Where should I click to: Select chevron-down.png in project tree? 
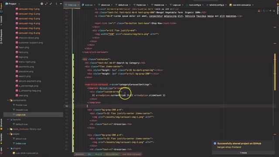pyautogui.click(x=27, y=38)
